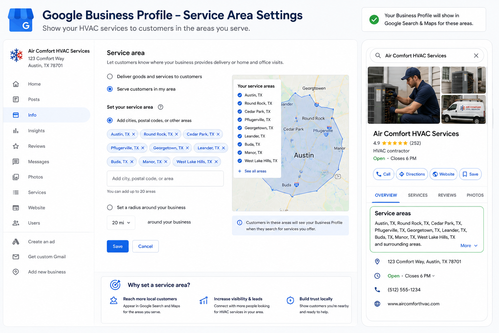Remove the Pflugerville, TX chip

[143, 148]
